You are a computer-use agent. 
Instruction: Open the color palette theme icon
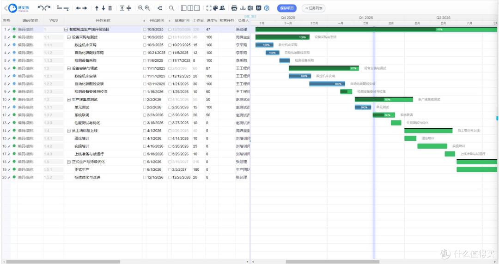(x=215, y=8)
